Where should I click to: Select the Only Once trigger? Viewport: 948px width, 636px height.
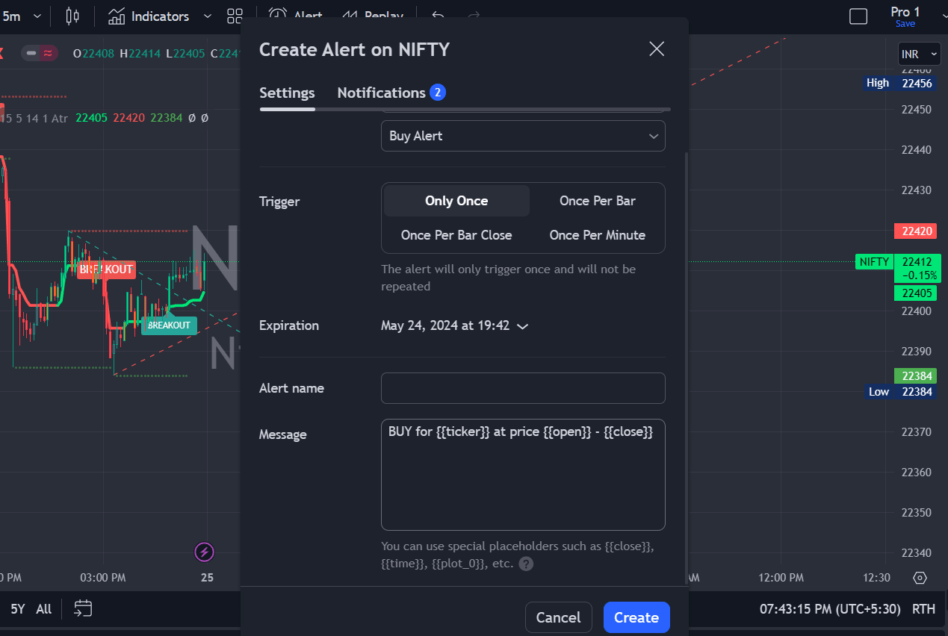point(456,201)
